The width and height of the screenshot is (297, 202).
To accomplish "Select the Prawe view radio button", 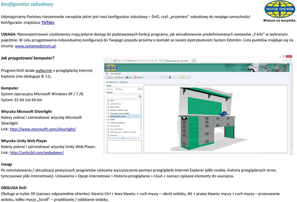I will (117, 89).
